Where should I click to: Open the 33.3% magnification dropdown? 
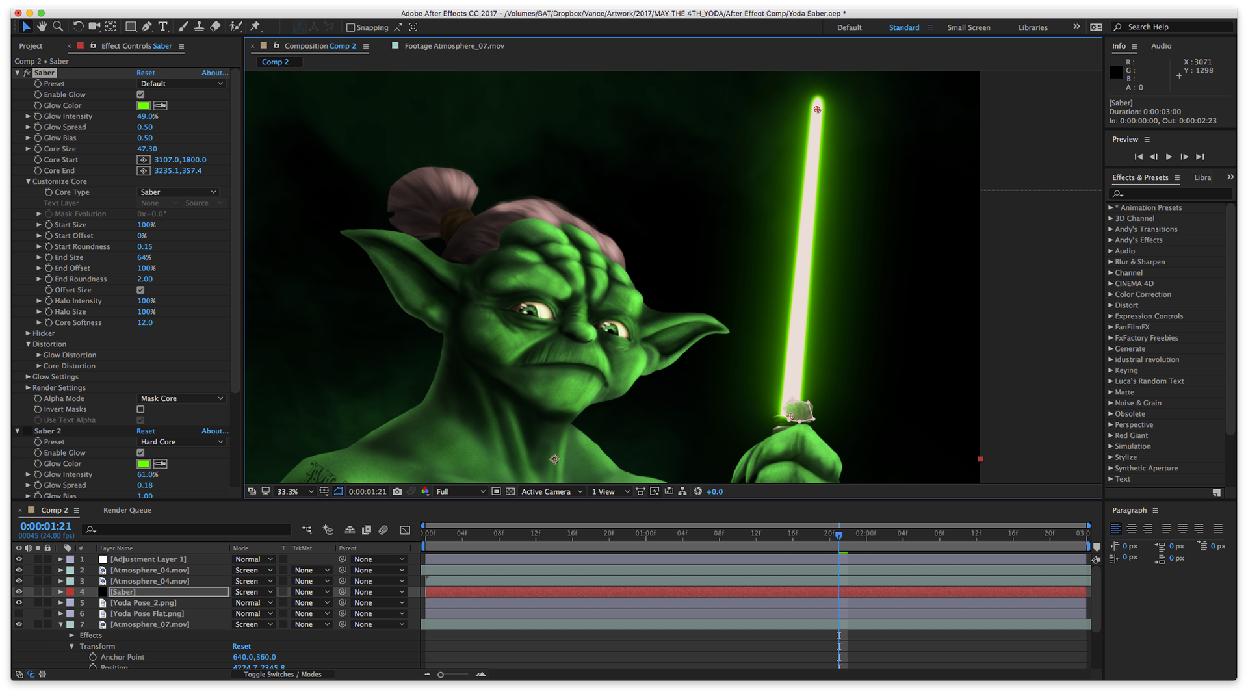point(294,492)
